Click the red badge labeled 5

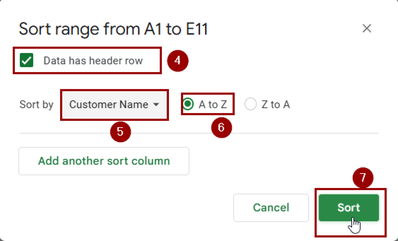click(121, 132)
